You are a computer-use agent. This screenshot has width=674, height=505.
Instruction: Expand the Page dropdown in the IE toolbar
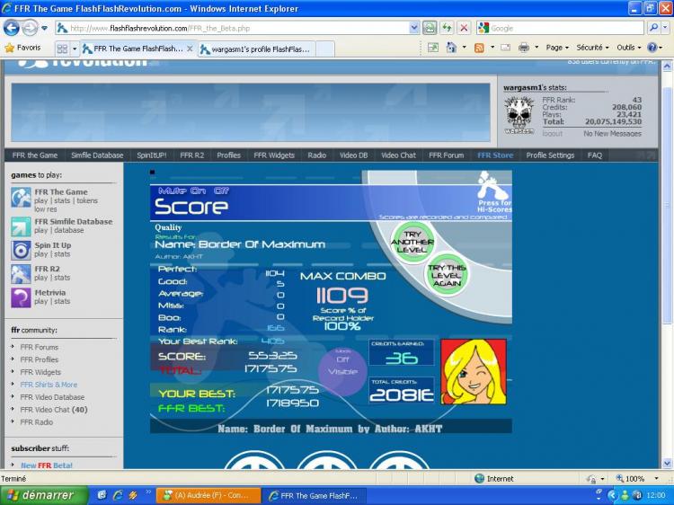557,48
